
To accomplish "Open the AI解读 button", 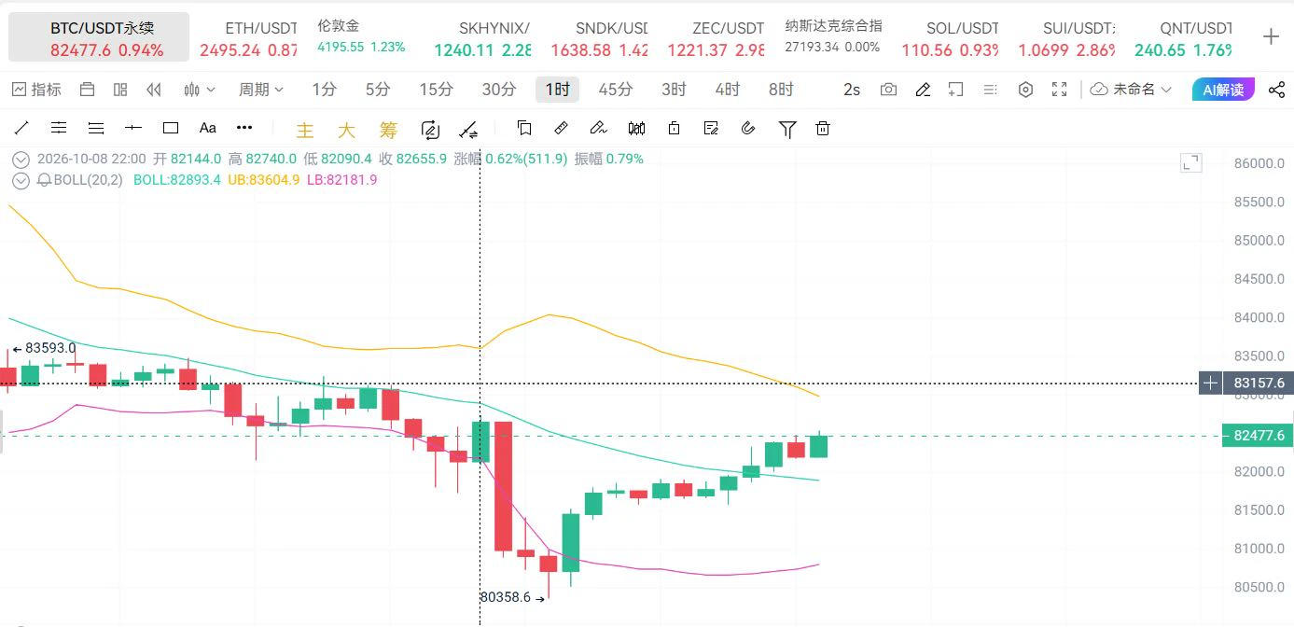I will (1223, 90).
